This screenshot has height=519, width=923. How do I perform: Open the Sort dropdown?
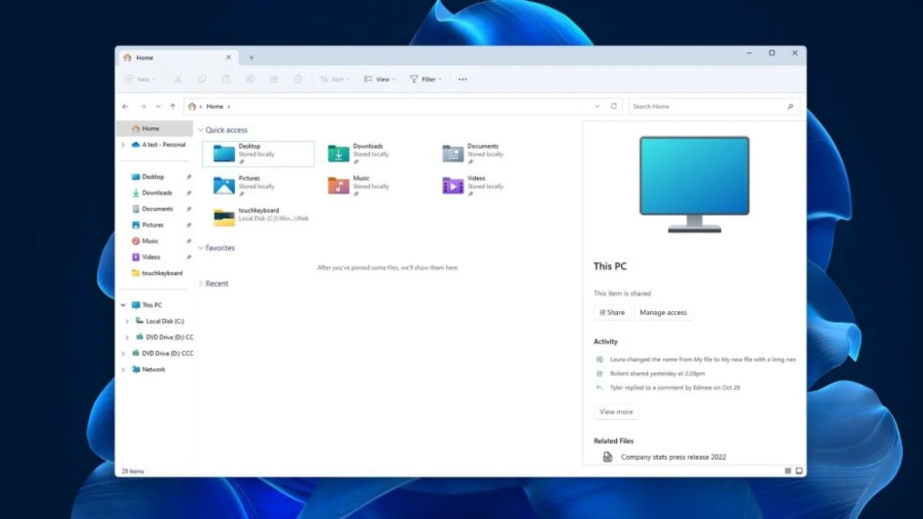335,79
